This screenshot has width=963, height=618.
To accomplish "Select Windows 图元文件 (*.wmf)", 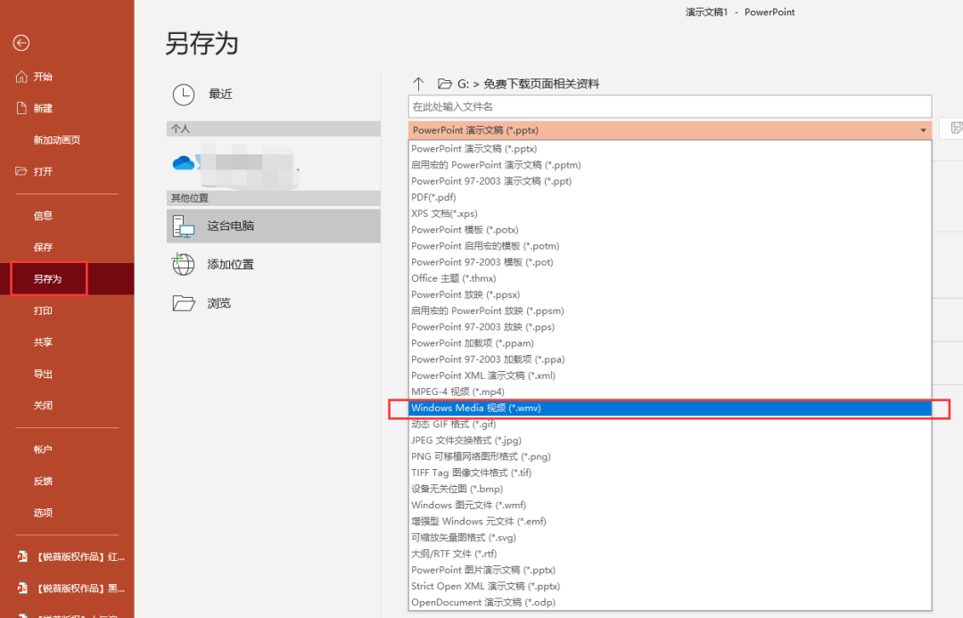I will (x=670, y=505).
